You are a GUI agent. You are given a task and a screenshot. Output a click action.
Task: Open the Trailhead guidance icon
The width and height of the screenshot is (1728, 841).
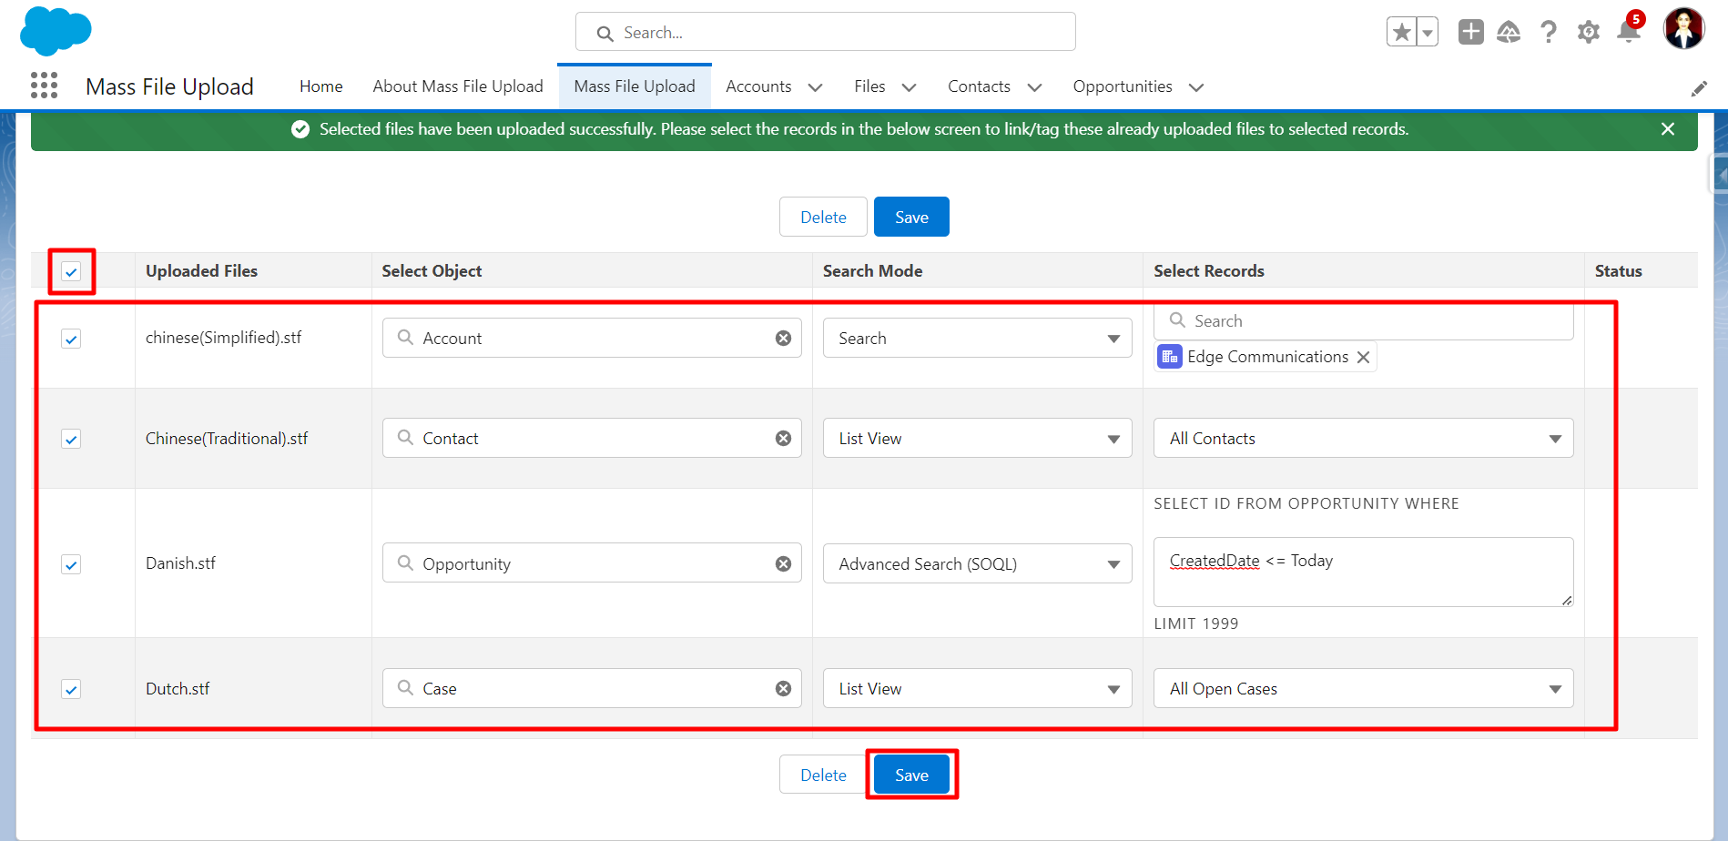1509,32
